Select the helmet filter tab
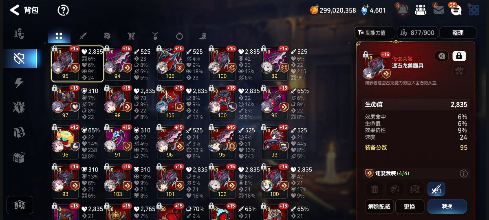The height and width of the screenshot is (220, 489). tap(107, 36)
